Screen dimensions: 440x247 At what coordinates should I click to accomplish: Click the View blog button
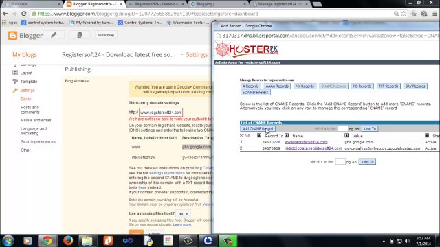click(x=106, y=35)
